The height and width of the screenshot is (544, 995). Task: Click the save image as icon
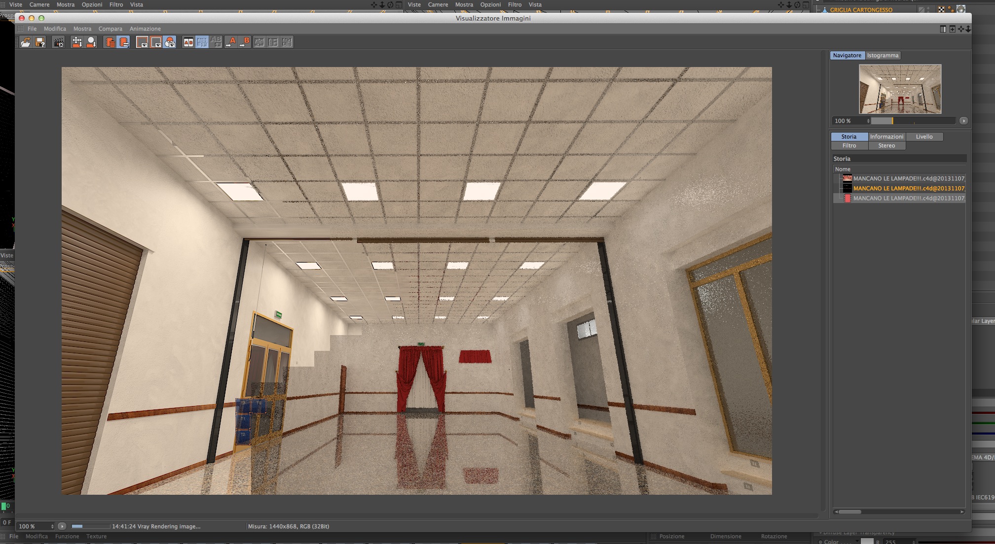click(40, 42)
